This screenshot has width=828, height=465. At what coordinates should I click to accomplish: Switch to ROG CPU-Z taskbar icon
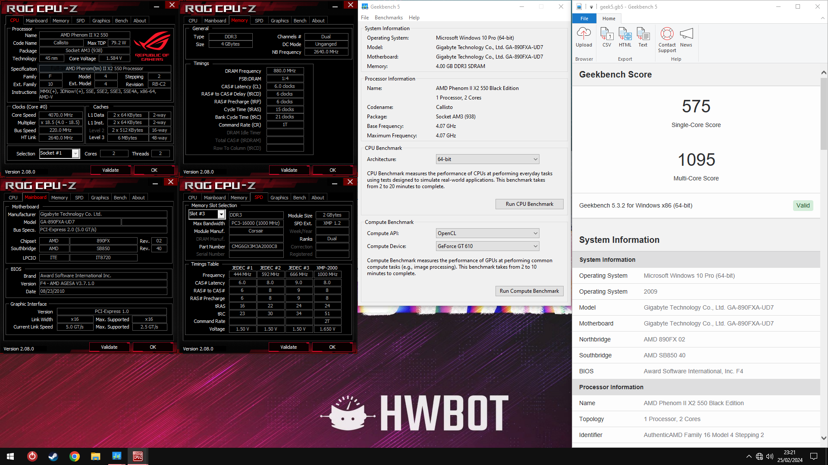coord(138,456)
